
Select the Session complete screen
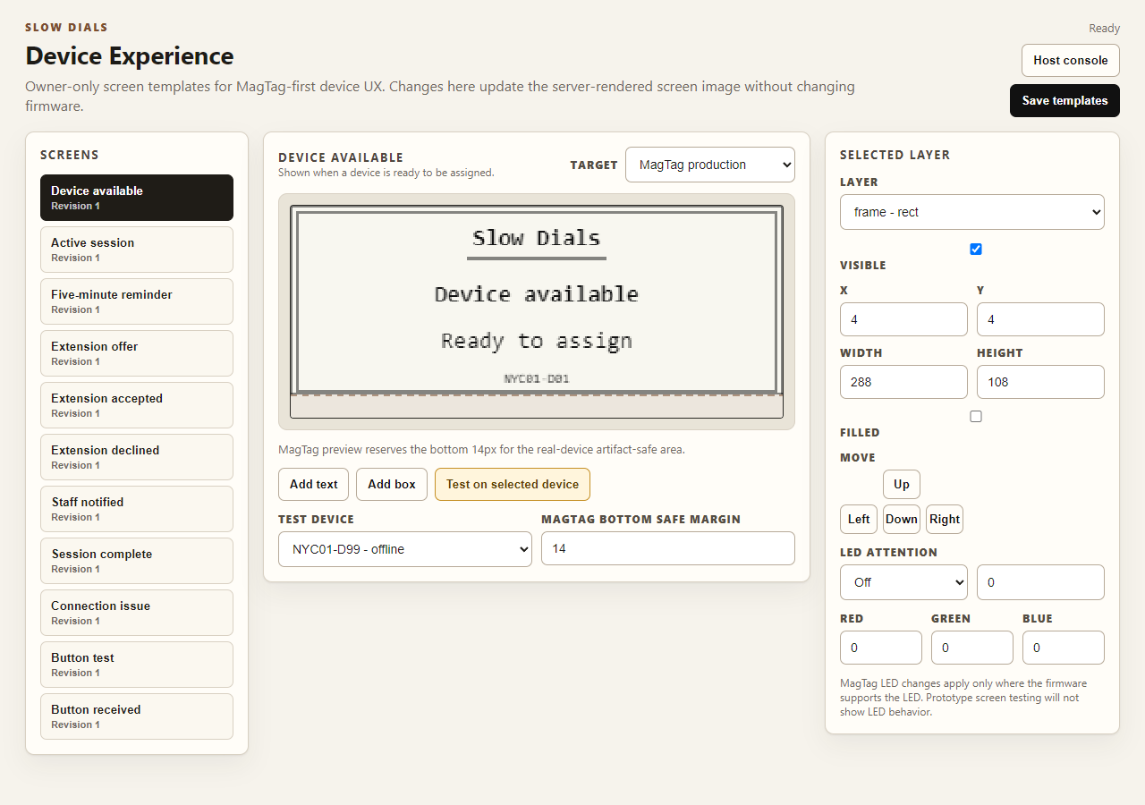(137, 561)
